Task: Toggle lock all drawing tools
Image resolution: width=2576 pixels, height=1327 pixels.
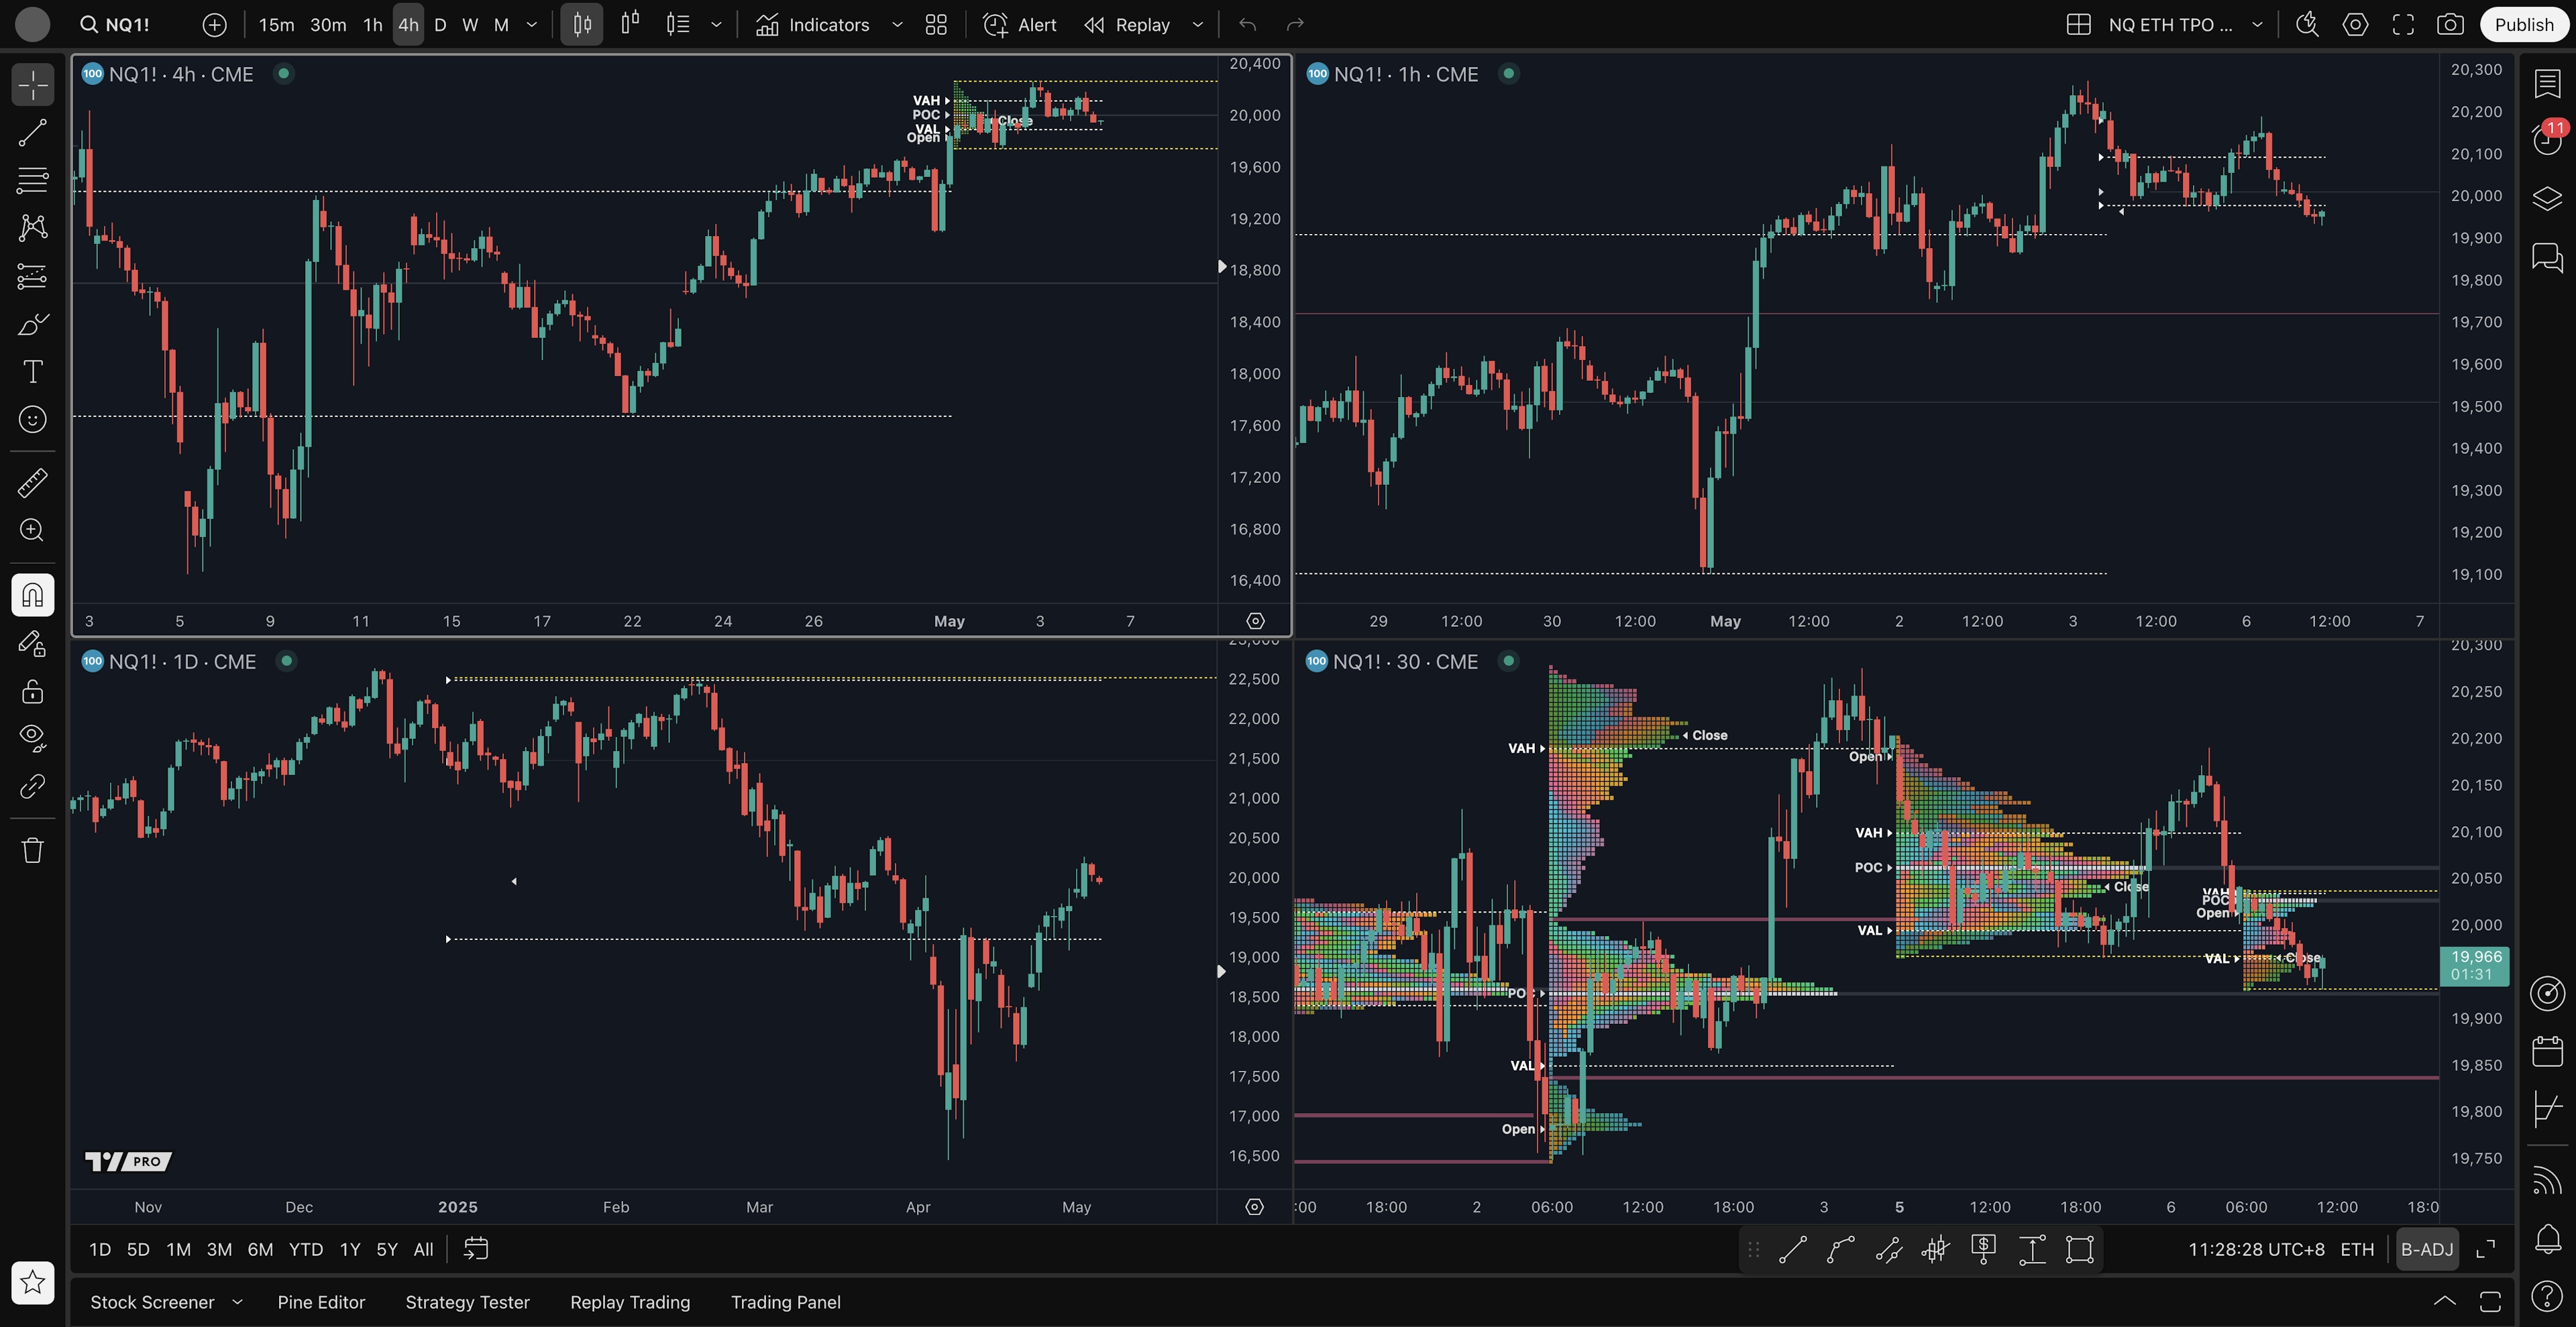Action: 32,691
